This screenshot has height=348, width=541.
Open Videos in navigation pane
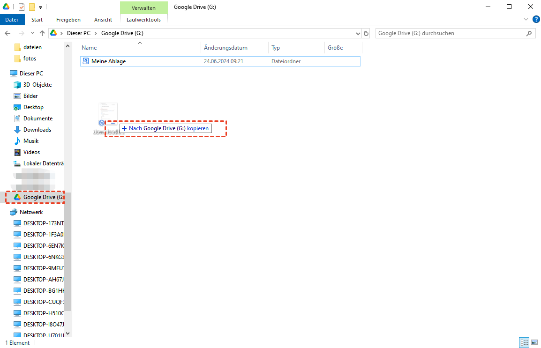point(32,152)
